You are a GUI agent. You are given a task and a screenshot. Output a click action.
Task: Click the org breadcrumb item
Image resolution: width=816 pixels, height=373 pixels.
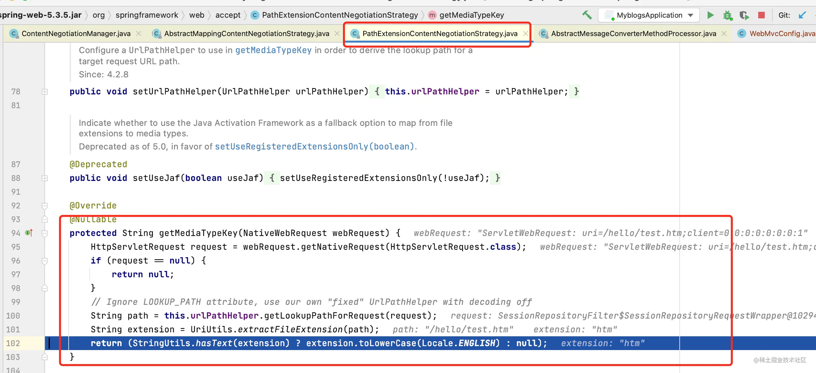click(x=99, y=15)
